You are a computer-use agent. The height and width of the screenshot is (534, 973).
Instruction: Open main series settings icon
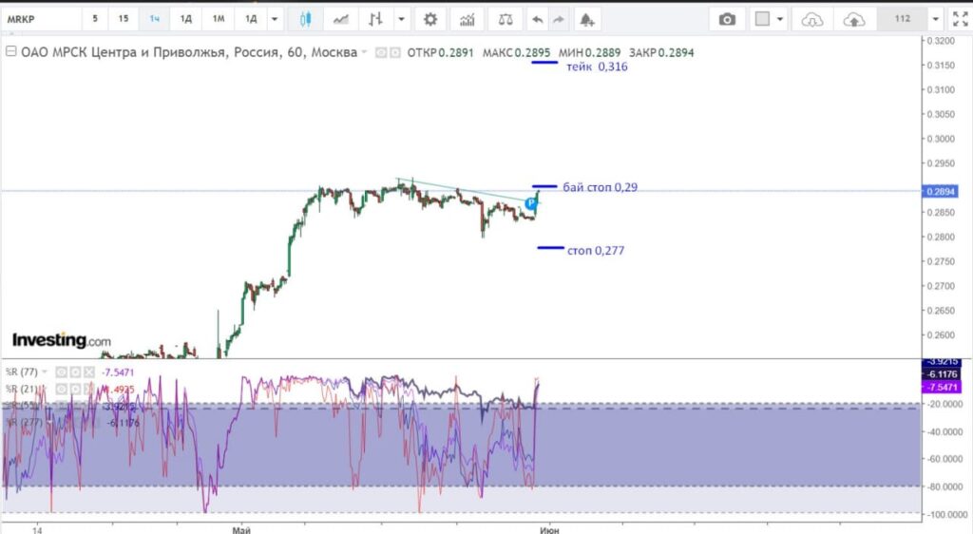[x=394, y=52]
